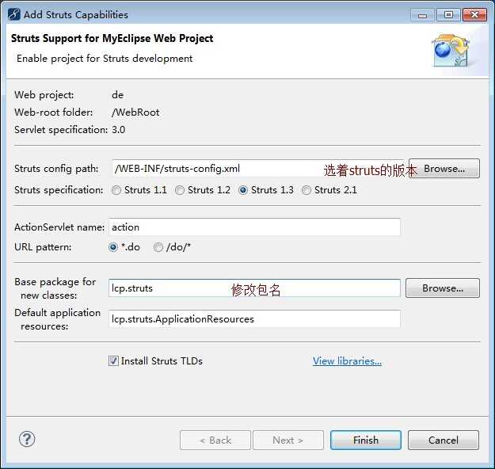This screenshot has height=469, width=495.
Task: Close the Add Struts Capabilities dialog
Action: (x=474, y=15)
